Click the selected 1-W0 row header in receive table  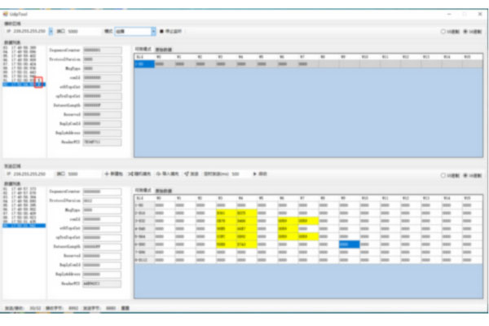point(144,64)
